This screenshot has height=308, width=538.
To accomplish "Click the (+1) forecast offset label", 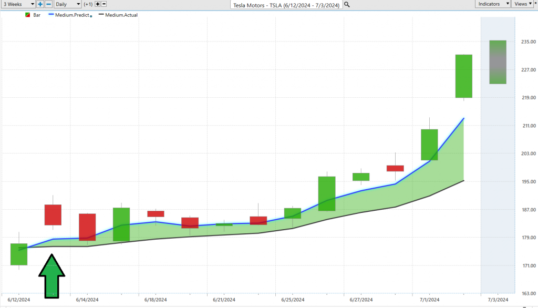I will click(x=88, y=4).
